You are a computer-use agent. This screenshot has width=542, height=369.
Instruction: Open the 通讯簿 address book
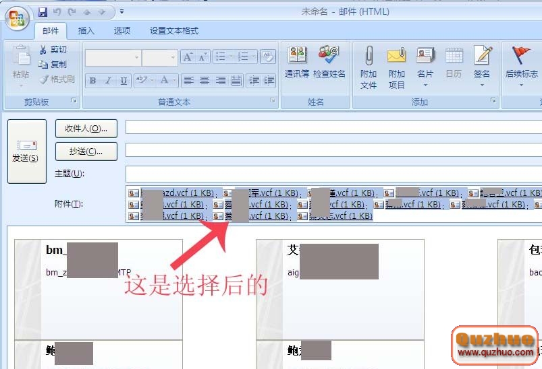click(297, 63)
